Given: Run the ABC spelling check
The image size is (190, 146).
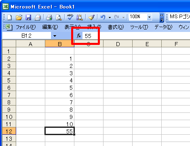Looking at the screenshot, I should pos(70,17).
